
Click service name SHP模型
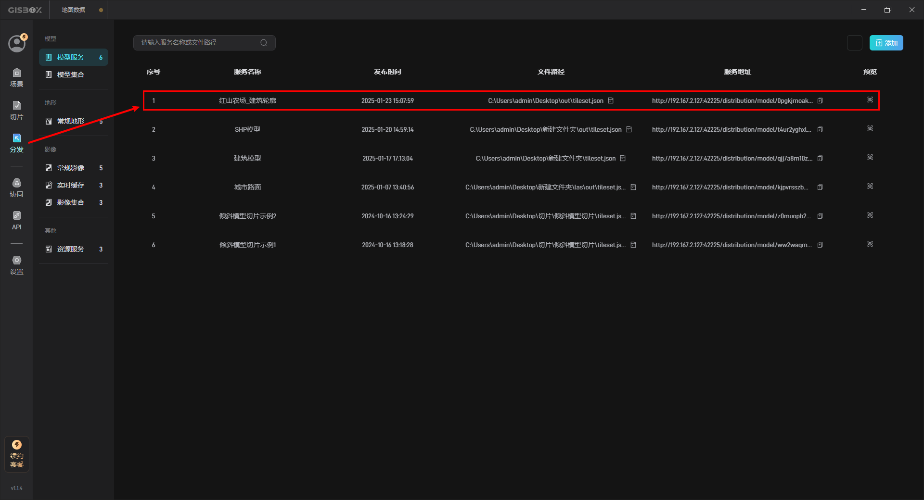pos(247,129)
